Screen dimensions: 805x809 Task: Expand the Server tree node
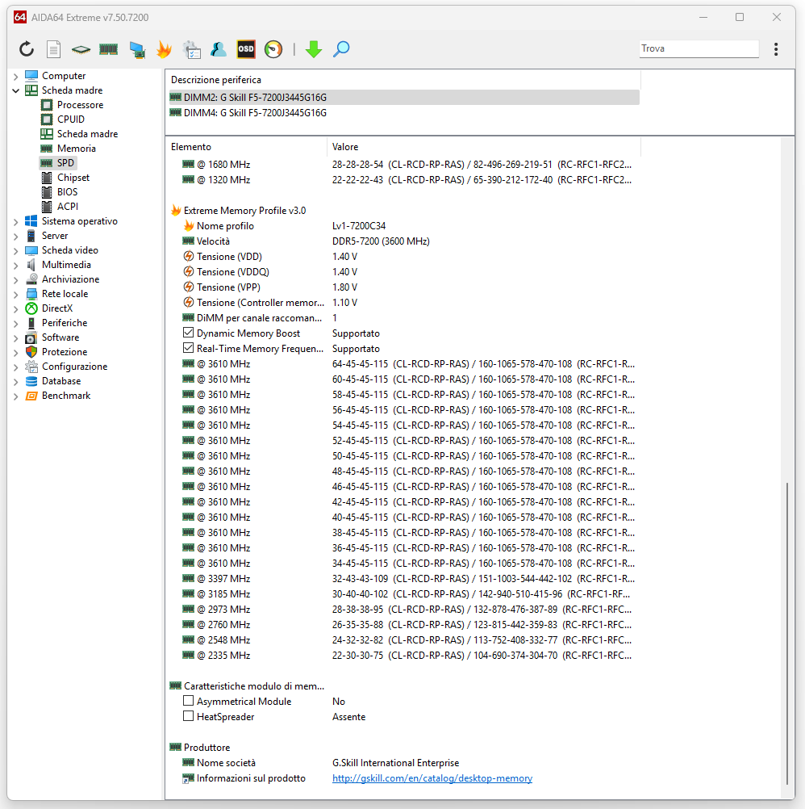(15, 237)
